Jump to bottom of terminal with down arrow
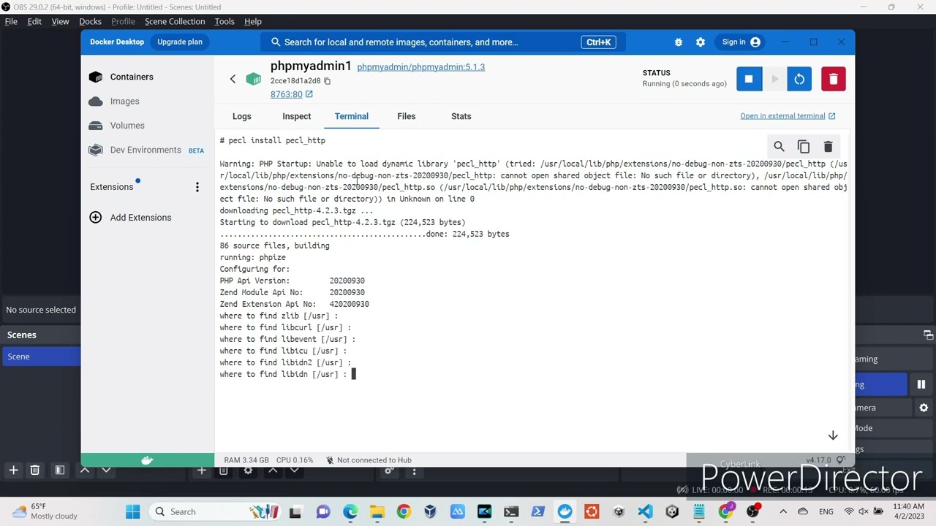The height and width of the screenshot is (526, 936). pos(833,435)
